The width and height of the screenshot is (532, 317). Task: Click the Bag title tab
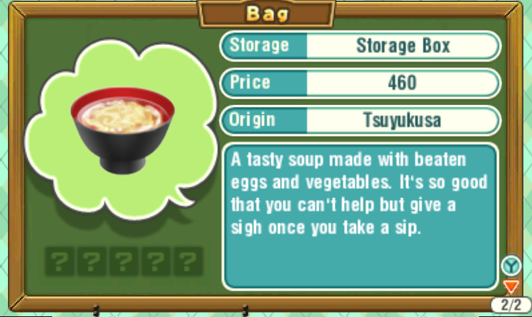(x=267, y=14)
